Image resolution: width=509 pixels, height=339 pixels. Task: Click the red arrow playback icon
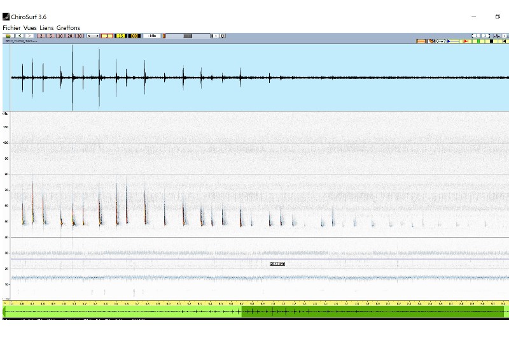(x=466, y=41)
